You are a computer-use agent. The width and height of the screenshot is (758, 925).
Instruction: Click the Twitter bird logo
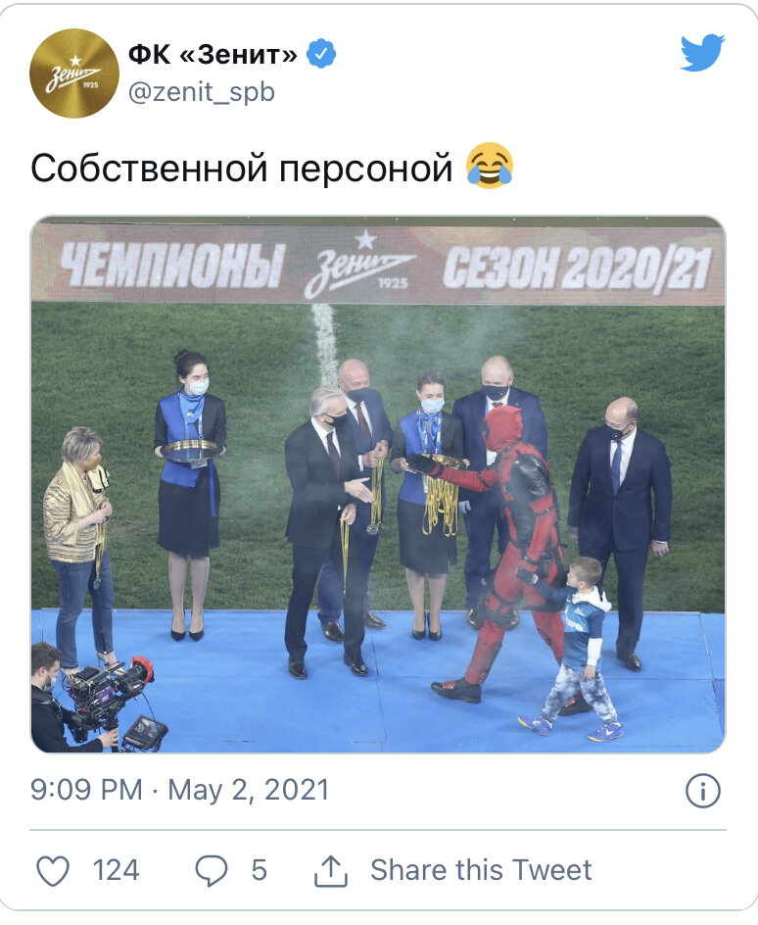(x=702, y=53)
